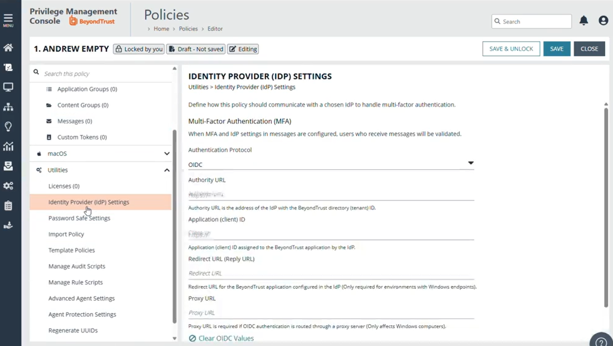The width and height of the screenshot is (613, 346).
Task: Open the Authentication Protocol OIDC dropdown
Action: 331,164
